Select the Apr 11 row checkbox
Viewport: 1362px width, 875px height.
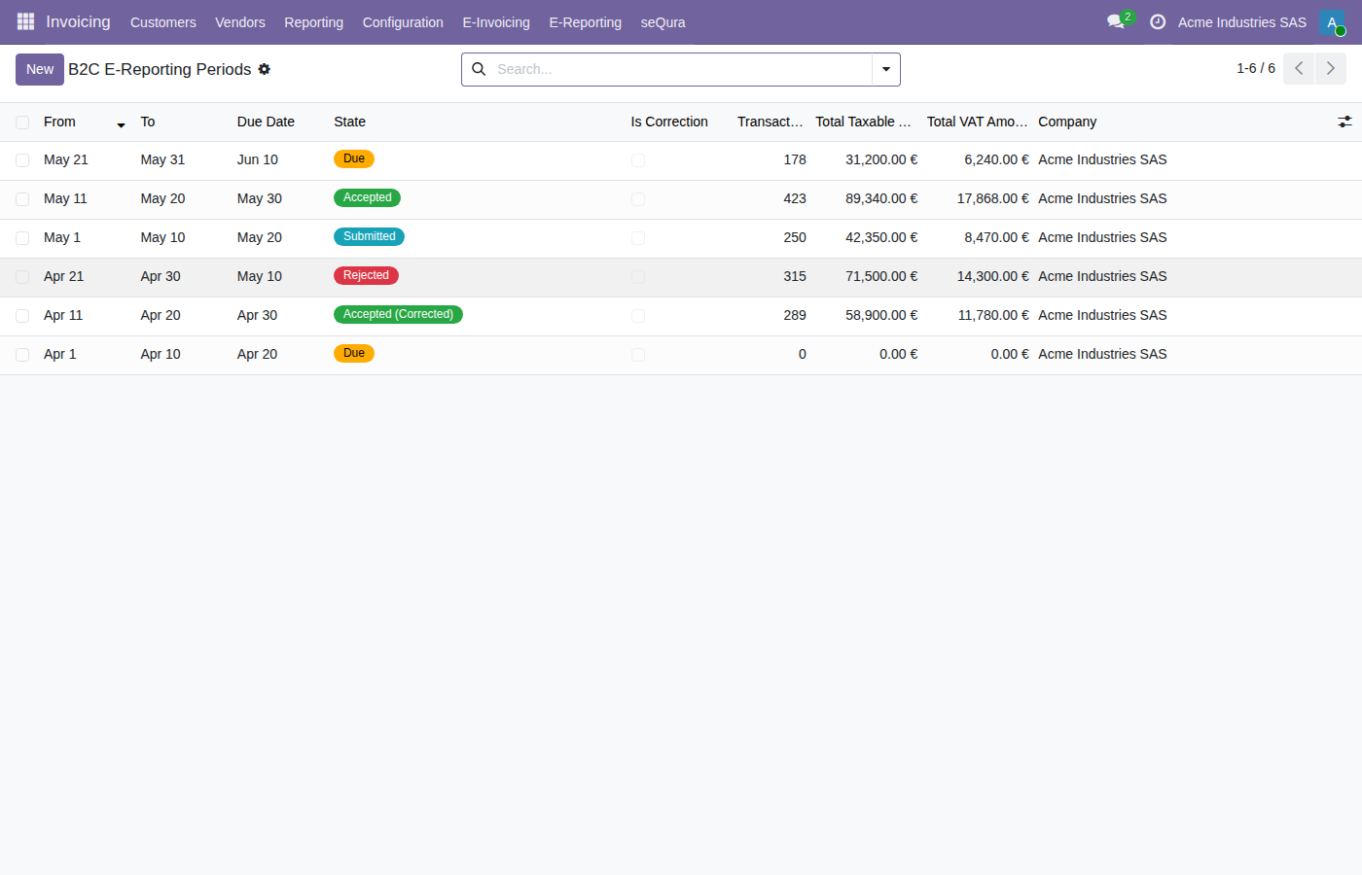22,316
